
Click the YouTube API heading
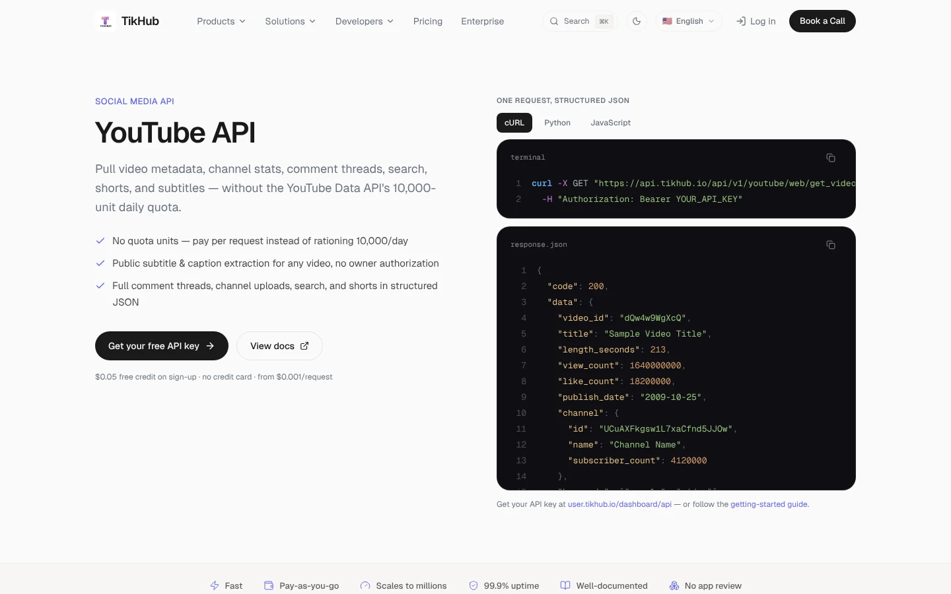coord(175,133)
